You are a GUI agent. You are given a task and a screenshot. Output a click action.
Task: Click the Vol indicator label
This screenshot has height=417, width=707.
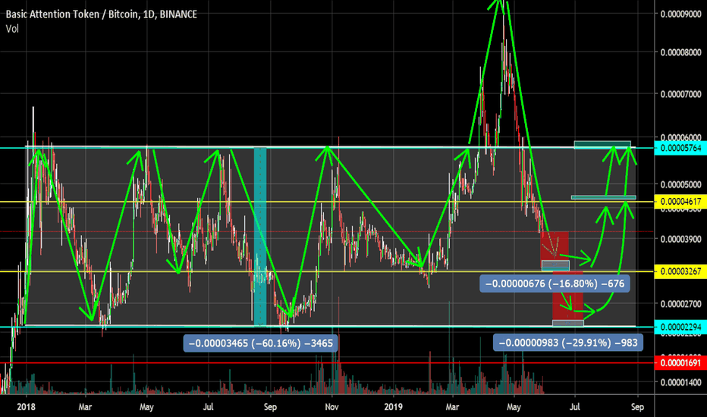(12, 29)
